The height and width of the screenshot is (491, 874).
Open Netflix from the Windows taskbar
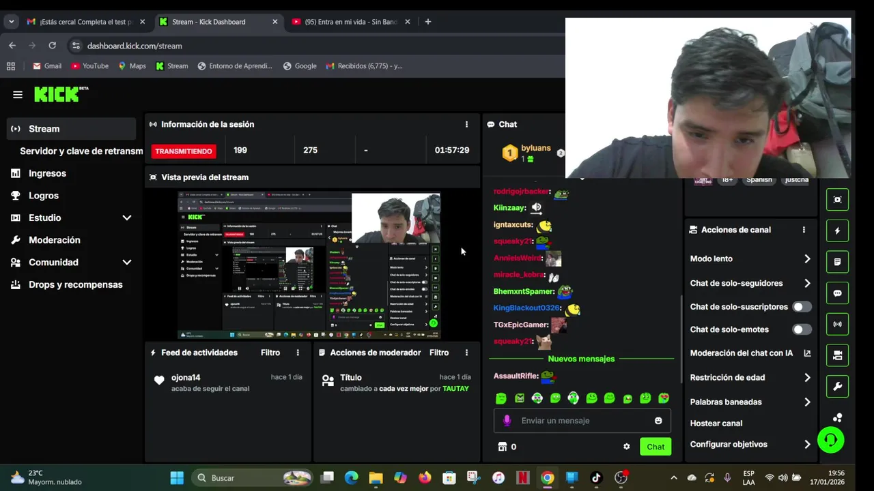pos(522,478)
